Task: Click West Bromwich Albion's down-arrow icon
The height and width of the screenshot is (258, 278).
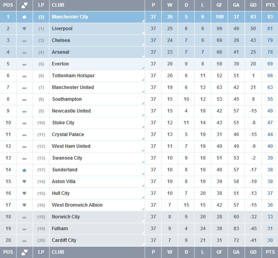Action: pyautogui.click(x=24, y=205)
